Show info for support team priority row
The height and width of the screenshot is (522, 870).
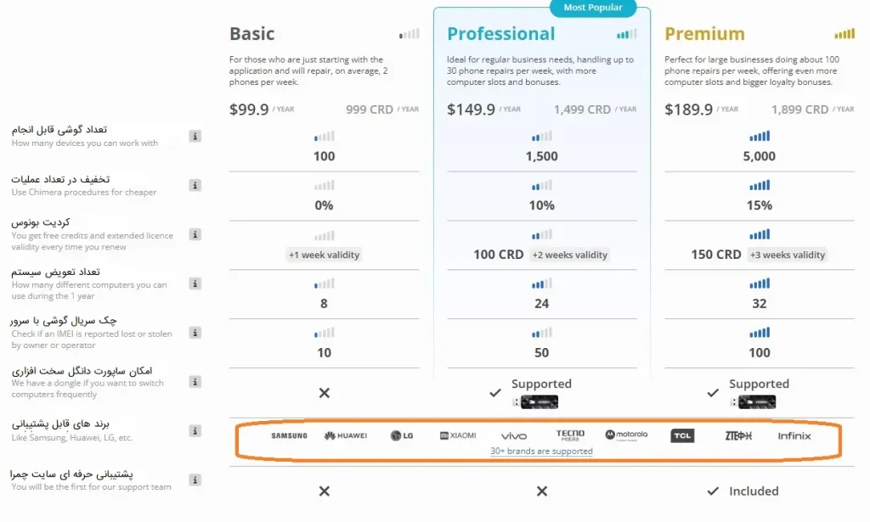click(195, 480)
